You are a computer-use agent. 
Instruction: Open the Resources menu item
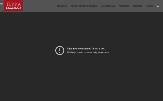pyautogui.click(x=137, y=6)
